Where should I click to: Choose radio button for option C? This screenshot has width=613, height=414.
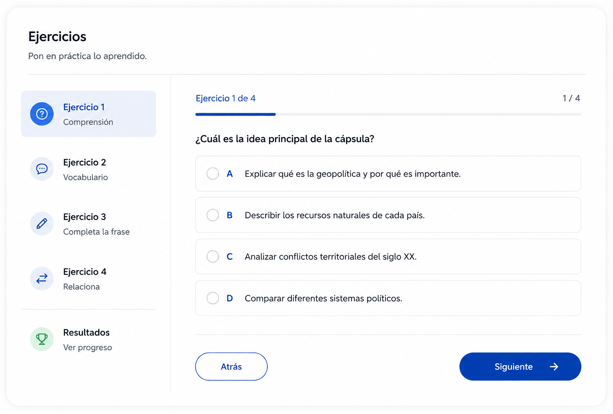coord(213,256)
